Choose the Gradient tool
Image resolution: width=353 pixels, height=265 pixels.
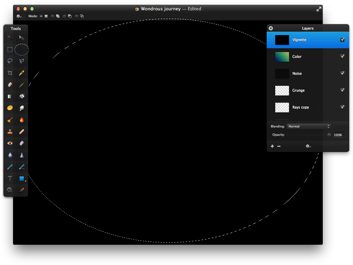10,96
